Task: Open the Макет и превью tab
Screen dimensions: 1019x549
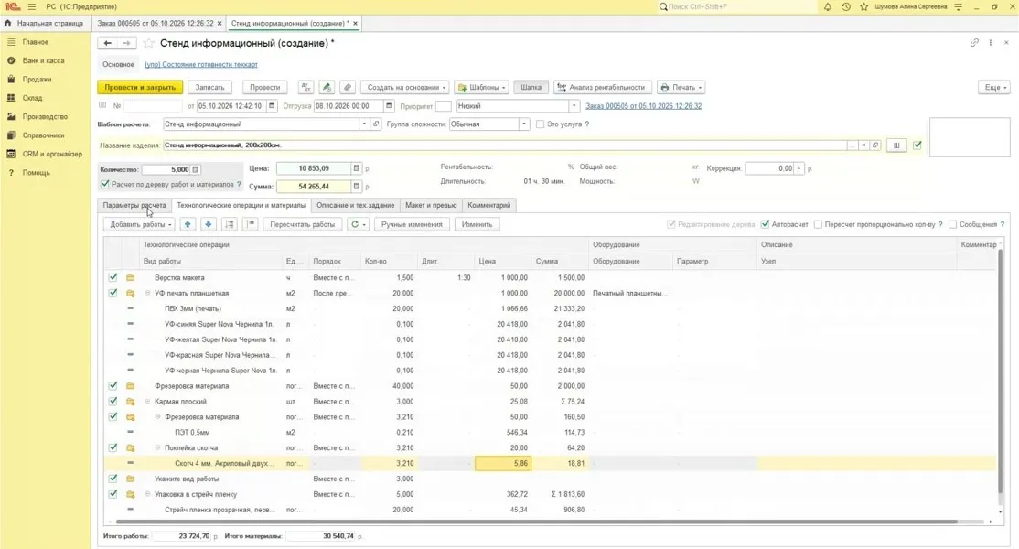Action: (431, 205)
